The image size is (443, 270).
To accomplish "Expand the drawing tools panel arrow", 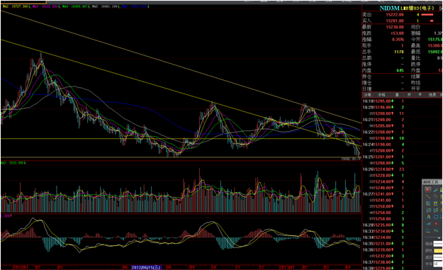I will tap(439, 238).
